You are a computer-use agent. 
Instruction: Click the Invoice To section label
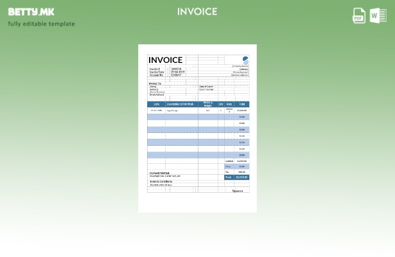tap(155, 83)
